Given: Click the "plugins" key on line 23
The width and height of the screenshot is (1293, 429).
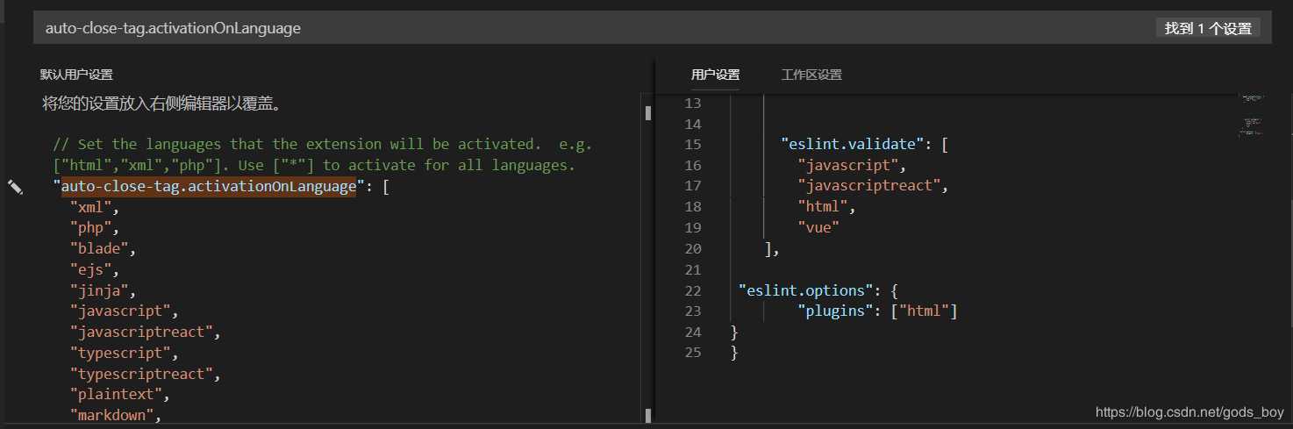Looking at the screenshot, I should (x=831, y=311).
